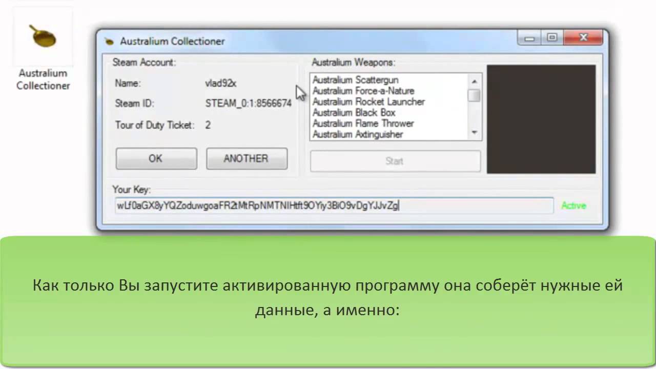The width and height of the screenshot is (656, 369).
Task: Click the Your Key label
Action: point(131,190)
